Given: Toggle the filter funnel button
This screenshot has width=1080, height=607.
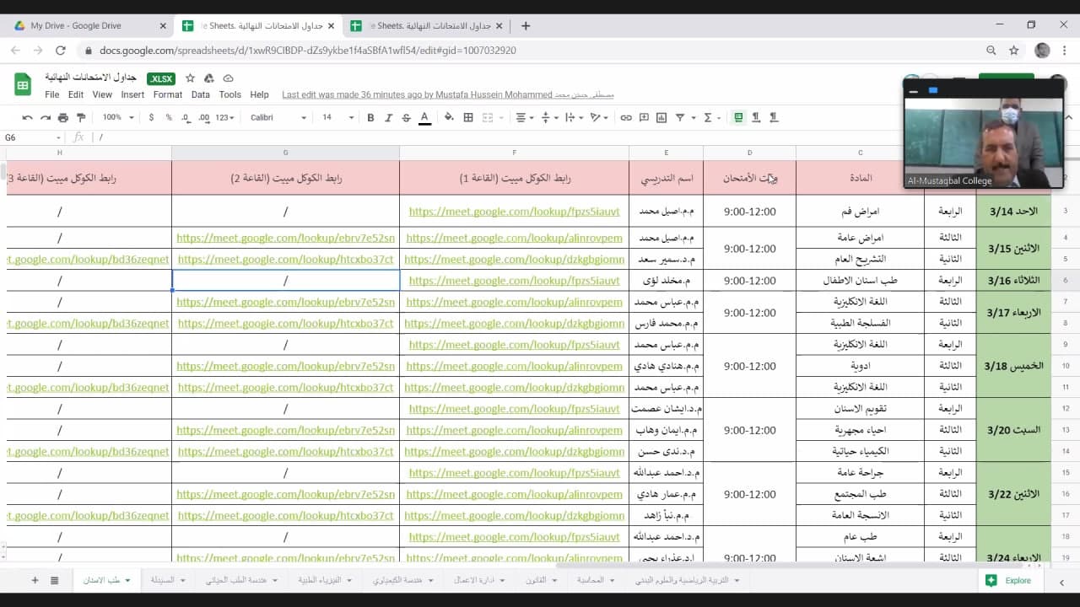Looking at the screenshot, I should (679, 117).
